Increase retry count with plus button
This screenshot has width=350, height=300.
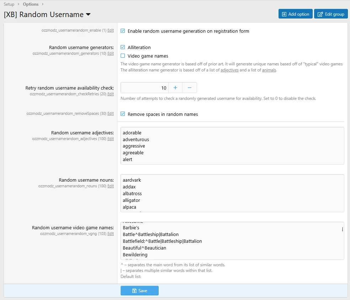tap(175, 88)
